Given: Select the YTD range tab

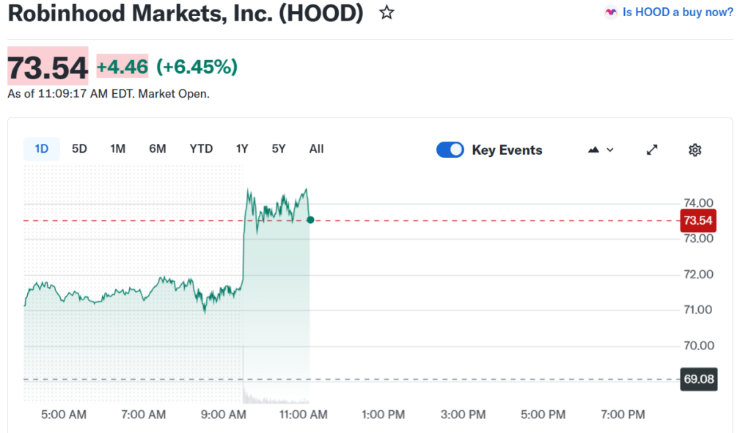Looking at the screenshot, I should click(x=200, y=148).
